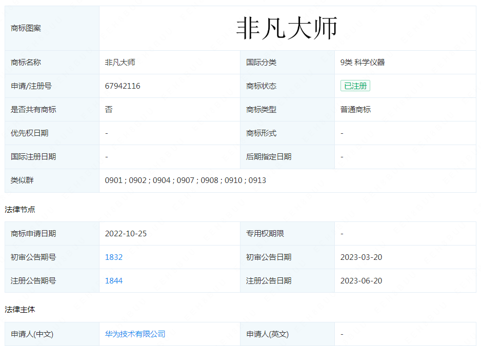Click the 初审公告期号 label
The height and width of the screenshot is (346, 481).
(33, 257)
